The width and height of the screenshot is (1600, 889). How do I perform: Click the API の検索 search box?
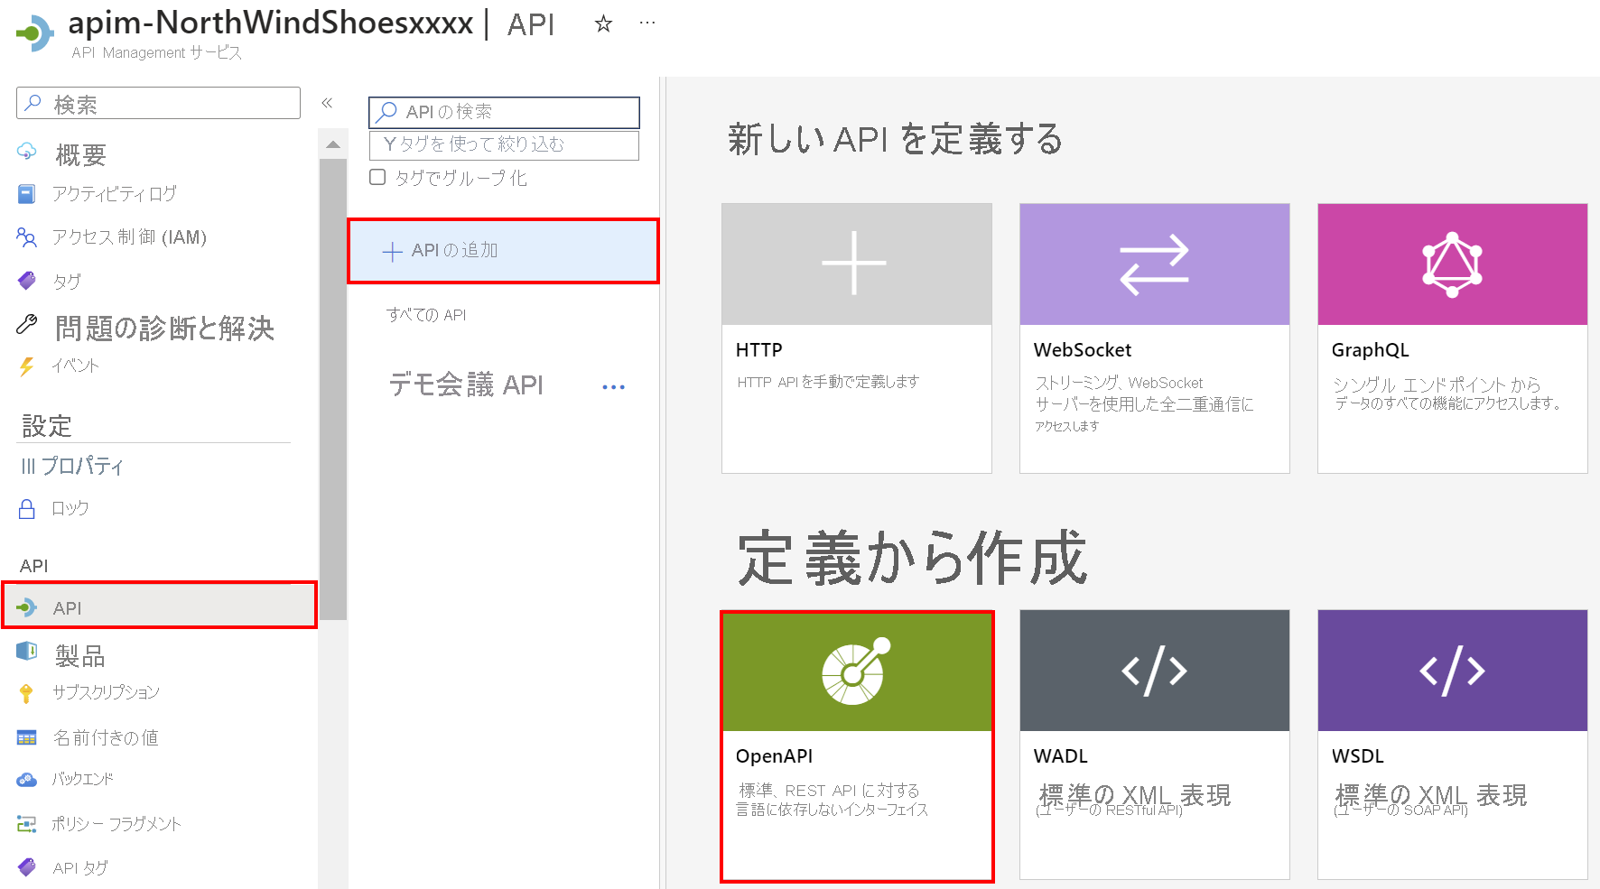point(504,112)
